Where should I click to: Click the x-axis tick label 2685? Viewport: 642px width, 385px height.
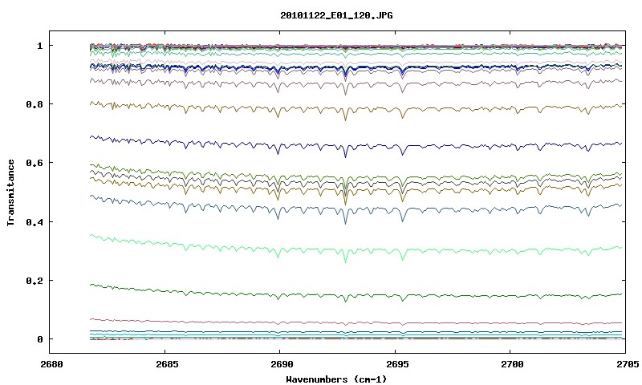point(167,364)
